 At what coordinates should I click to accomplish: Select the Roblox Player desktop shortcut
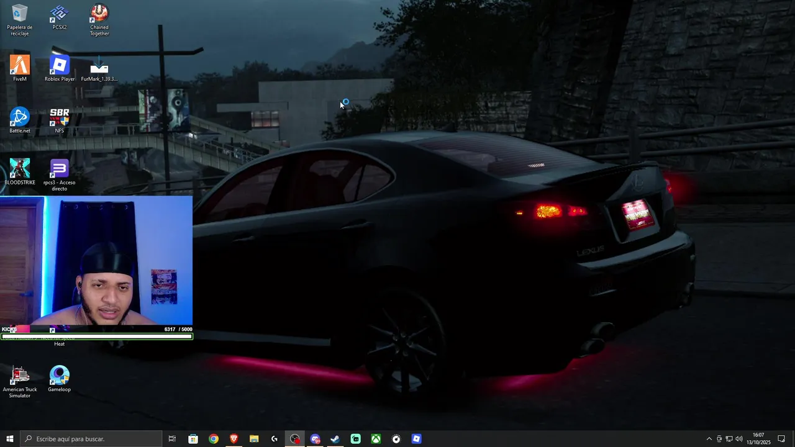[x=60, y=68]
